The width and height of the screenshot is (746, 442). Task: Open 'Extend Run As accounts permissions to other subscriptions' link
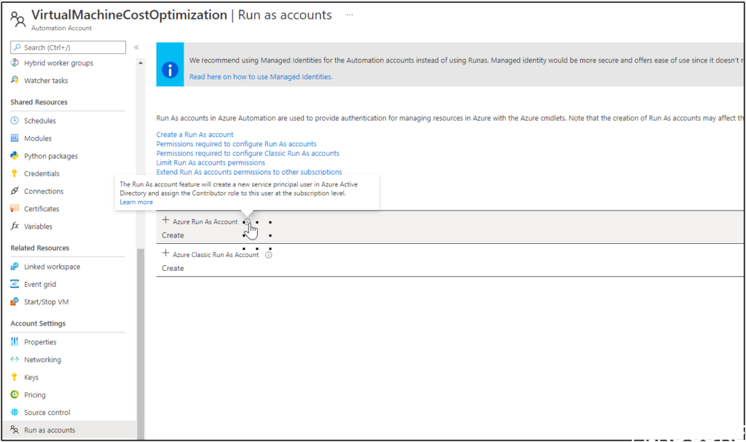pos(249,172)
